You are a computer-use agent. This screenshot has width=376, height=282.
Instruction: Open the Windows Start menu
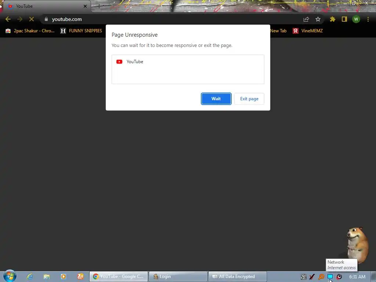tap(10, 276)
